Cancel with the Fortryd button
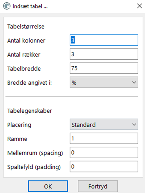 [98, 186]
